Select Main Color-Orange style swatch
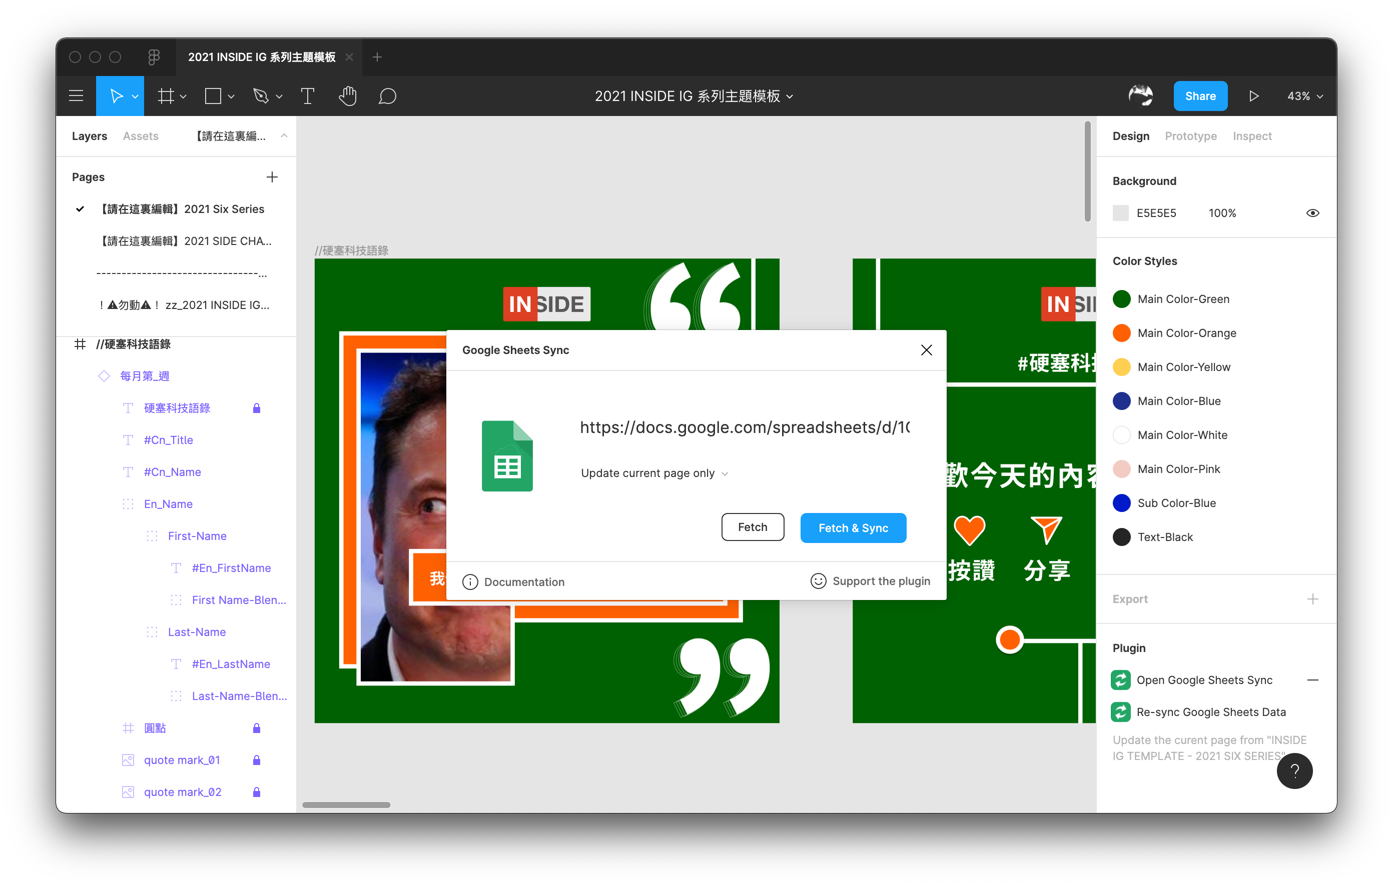Screen dimensions: 1393x887 (1121, 333)
